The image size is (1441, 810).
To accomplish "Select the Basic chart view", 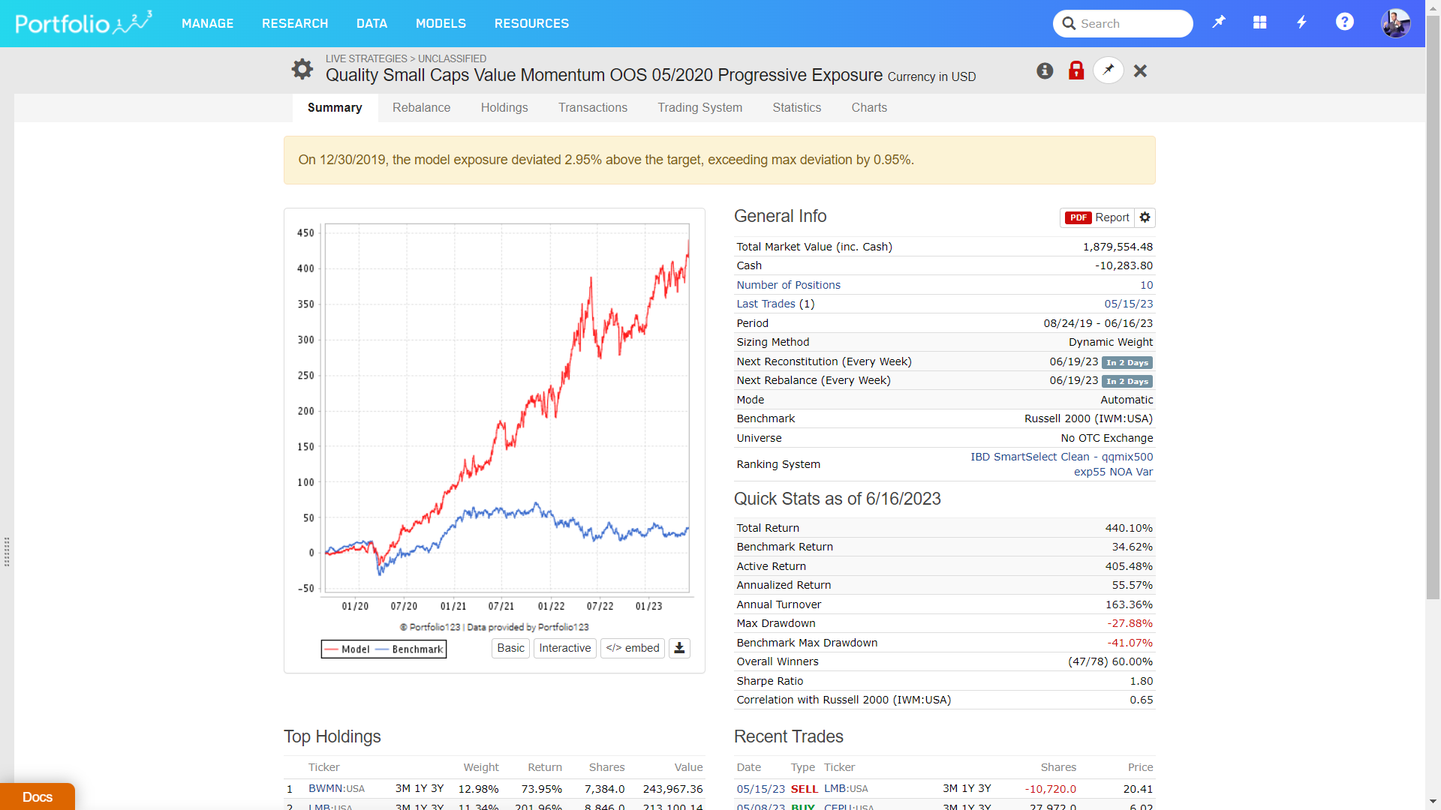I will click(x=510, y=648).
